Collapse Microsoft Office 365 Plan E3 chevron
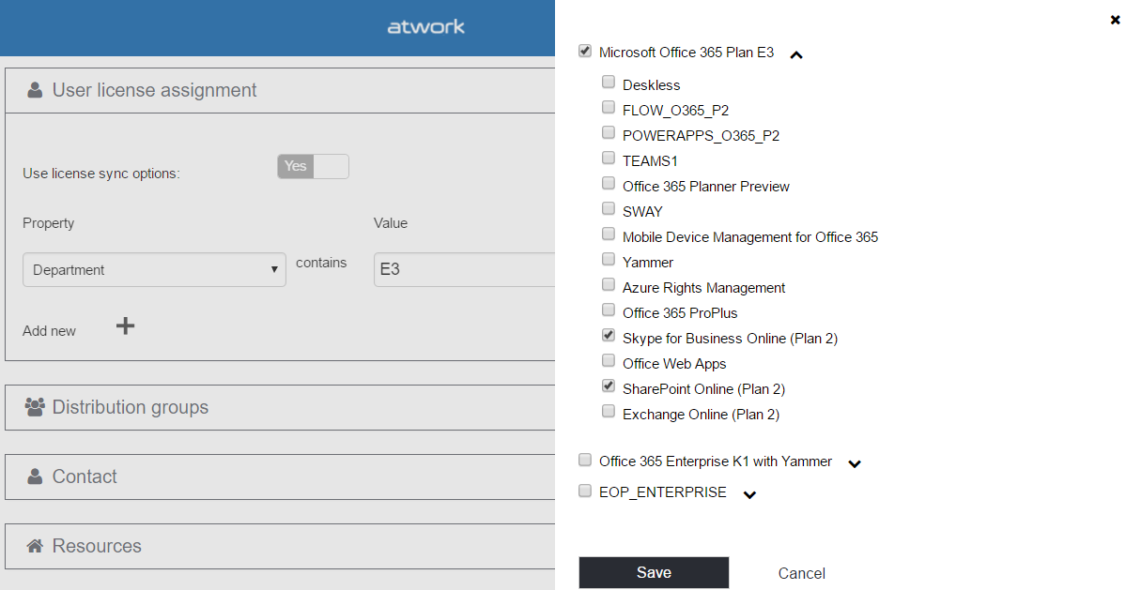Image resolution: width=1126 pixels, height=590 pixels. [796, 55]
